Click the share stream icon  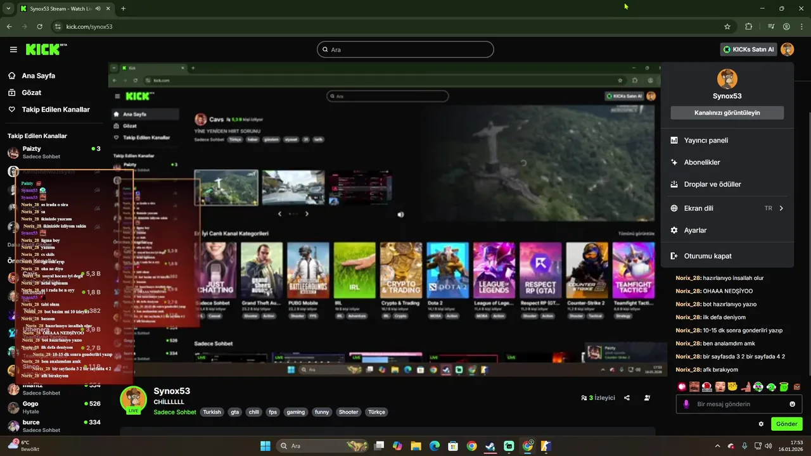pyautogui.click(x=627, y=398)
